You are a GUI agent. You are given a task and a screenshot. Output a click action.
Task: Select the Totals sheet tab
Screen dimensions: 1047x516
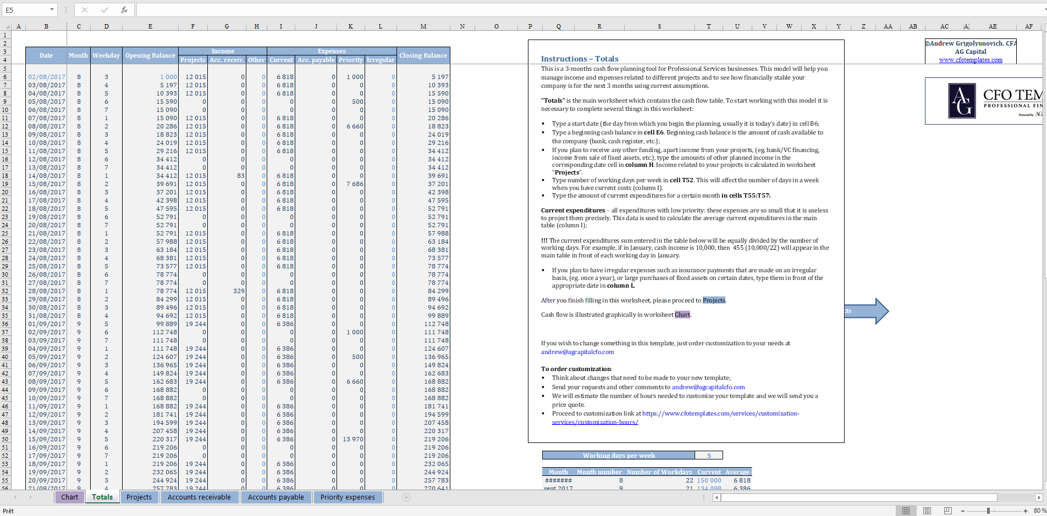pos(102,497)
